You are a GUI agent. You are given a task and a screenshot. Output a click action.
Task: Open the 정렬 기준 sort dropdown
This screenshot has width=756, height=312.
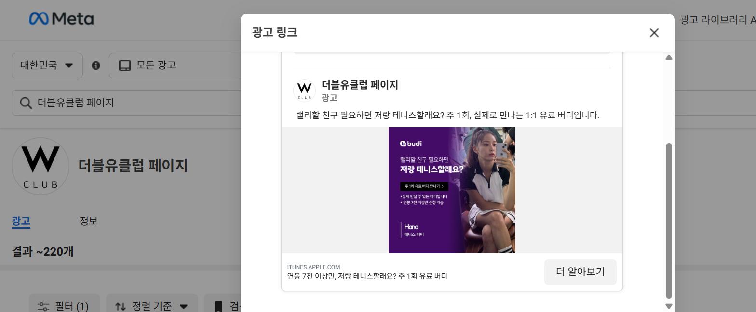pyautogui.click(x=152, y=306)
